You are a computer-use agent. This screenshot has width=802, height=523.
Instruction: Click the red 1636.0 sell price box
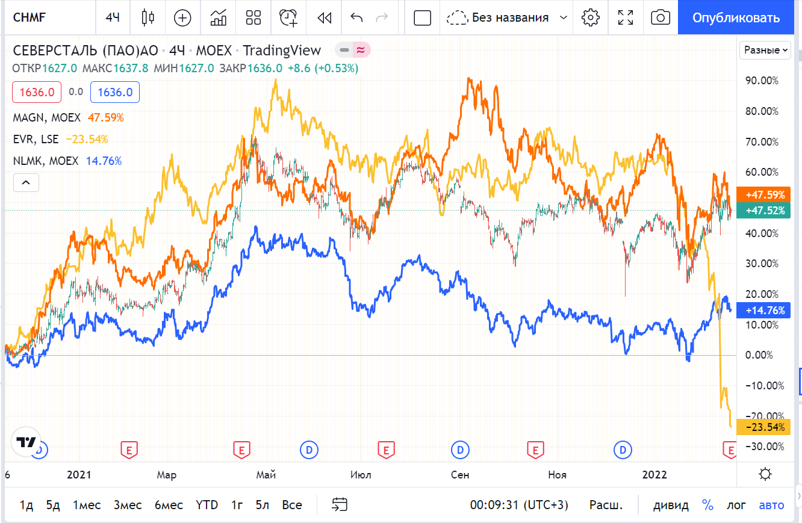[37, 92]
